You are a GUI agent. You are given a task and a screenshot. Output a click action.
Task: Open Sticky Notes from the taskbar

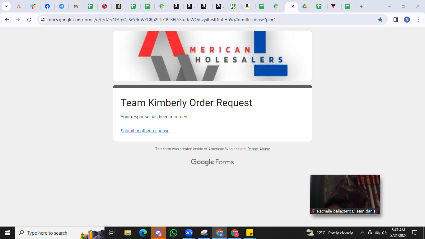(250, 233)
